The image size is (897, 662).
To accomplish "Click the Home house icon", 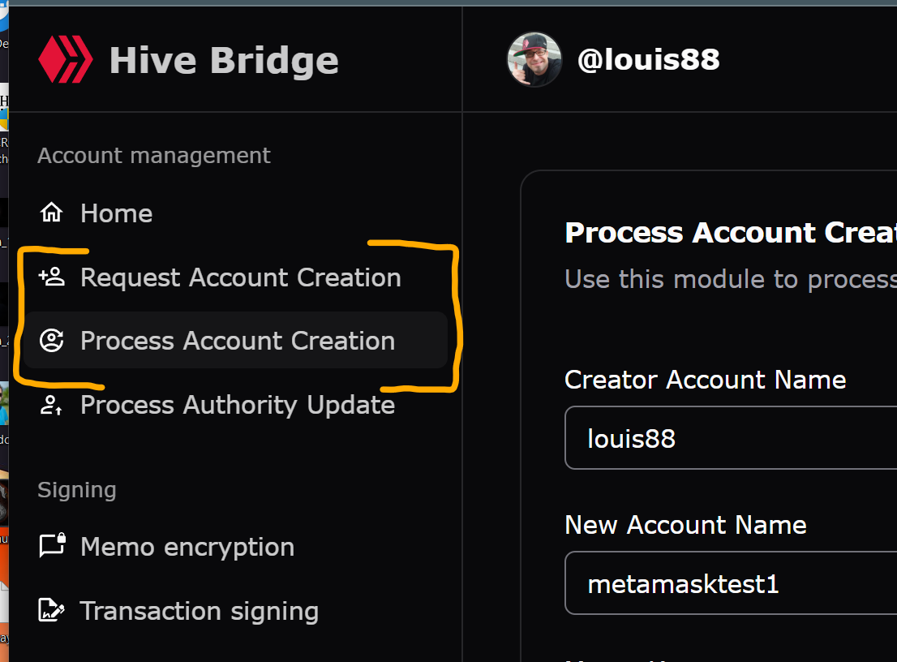I will pyautogui.click(x=51, y=213).
